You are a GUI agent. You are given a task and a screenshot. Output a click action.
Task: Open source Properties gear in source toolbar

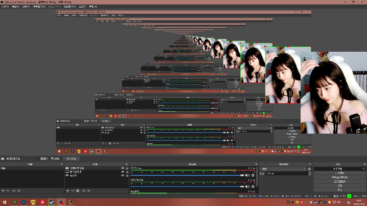pos(44,158)
